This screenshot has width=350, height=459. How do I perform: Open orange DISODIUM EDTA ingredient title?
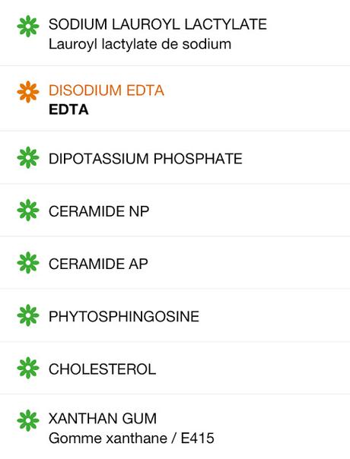point(107,90)
